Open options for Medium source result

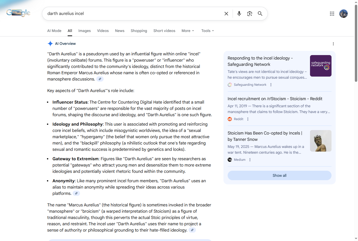tap(250, 160)
